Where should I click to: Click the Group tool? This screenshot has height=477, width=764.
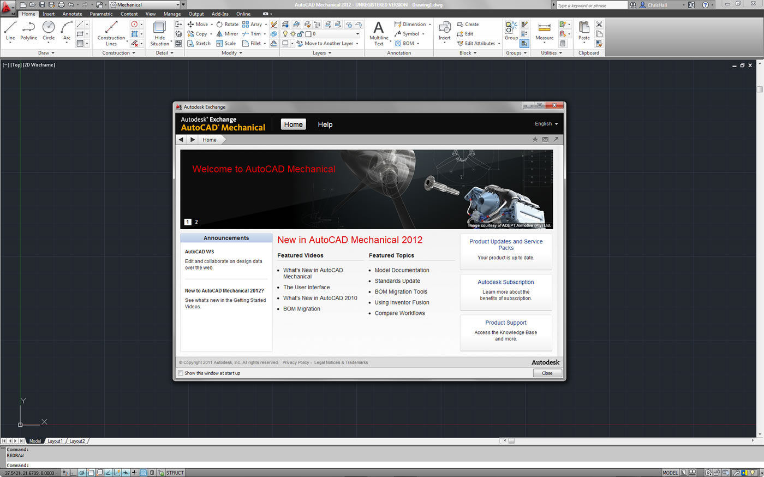click(511, 31)
